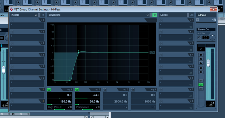
Task: Select EQ point 2 on the curve
Action: (69, 80)
